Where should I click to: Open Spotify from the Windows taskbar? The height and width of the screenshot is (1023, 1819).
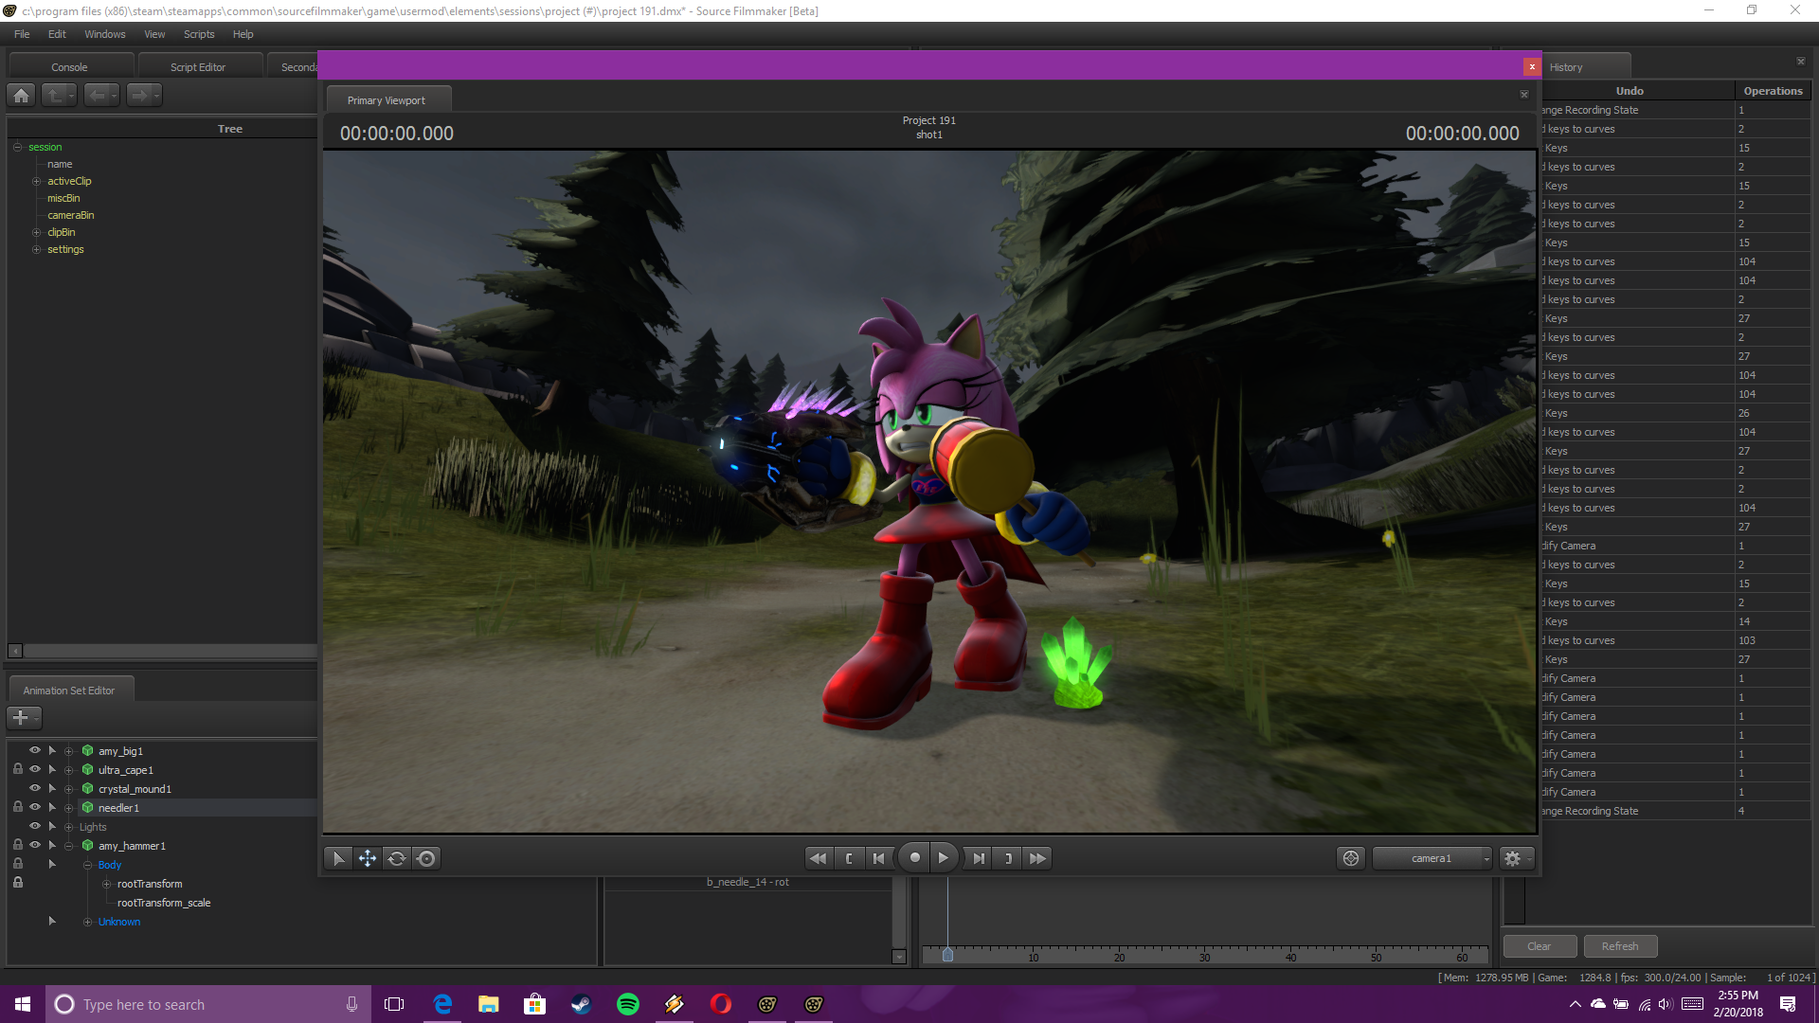click(x=628, y=1004)
